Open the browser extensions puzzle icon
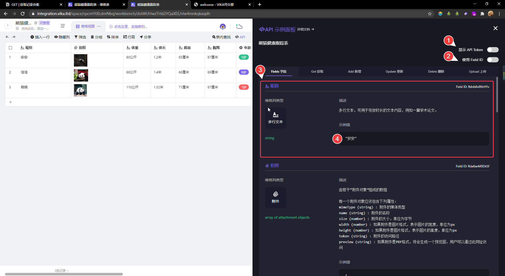505x276 pixels. pyautogui.click(x=482, y=14)
